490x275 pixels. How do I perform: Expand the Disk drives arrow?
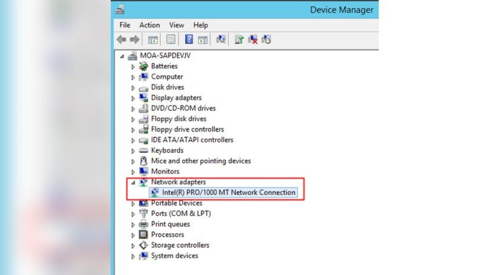(133, 88)
